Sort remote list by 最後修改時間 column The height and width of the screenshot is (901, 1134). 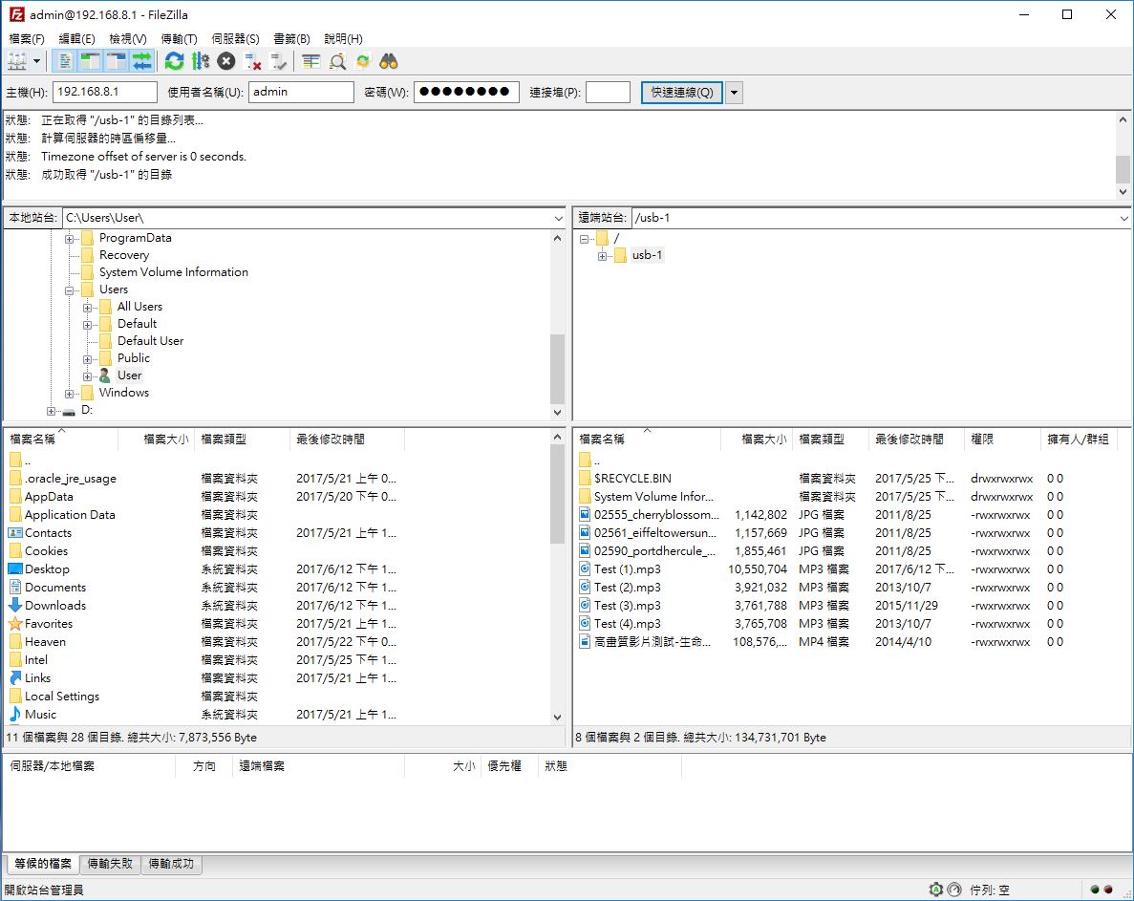click(916, 439)
